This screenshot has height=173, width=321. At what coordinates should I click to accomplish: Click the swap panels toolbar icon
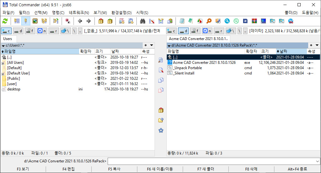click(56, 21)
